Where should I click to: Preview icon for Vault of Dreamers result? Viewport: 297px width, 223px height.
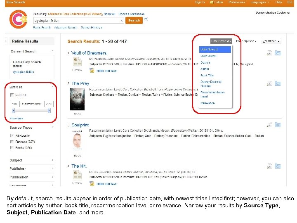(269, 53)
